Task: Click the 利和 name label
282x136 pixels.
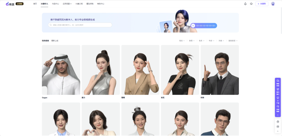Action: pyautogui.click(x=203, y=98)
